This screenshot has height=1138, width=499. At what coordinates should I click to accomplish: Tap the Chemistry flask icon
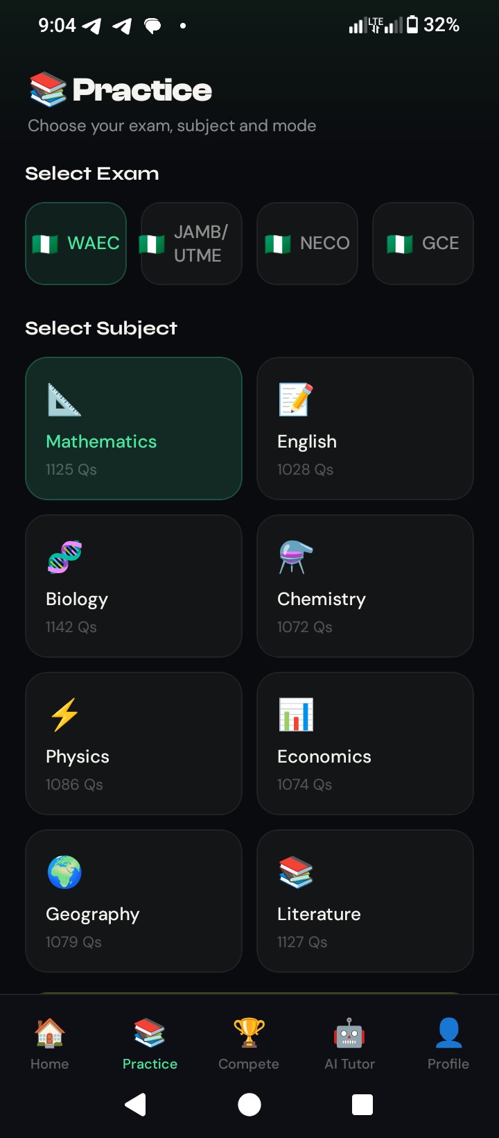(296, 557)
